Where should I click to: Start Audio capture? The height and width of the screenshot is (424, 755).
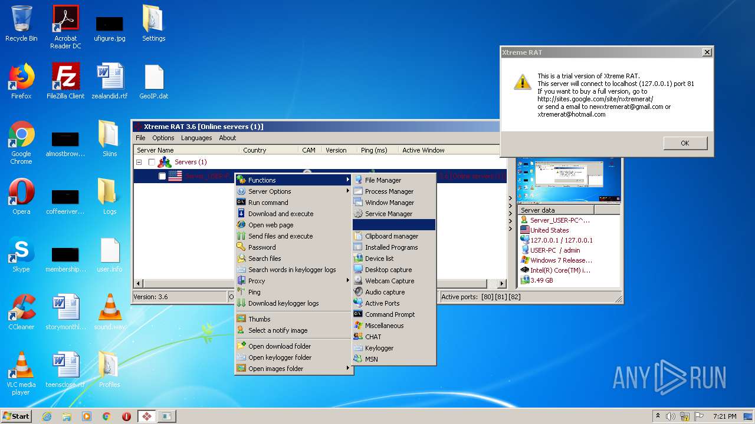[393, 292]
